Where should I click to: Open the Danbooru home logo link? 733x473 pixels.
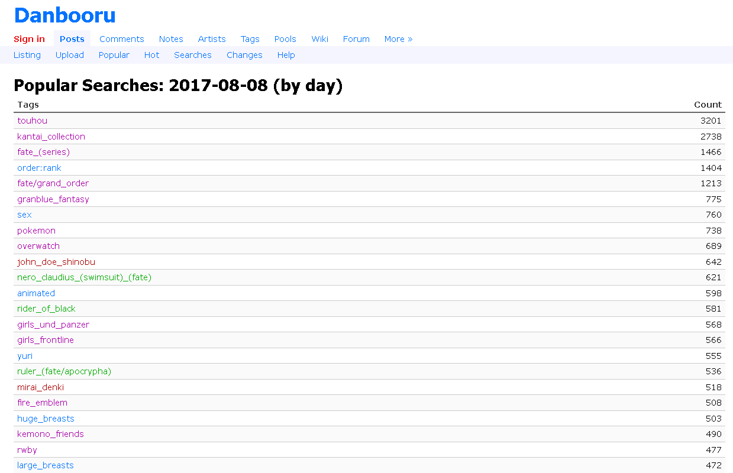pyautogui.click(x=64, y=15)
